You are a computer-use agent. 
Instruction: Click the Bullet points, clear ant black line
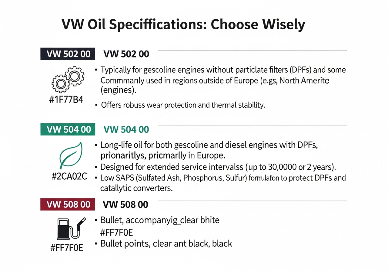tap(166, 243)
